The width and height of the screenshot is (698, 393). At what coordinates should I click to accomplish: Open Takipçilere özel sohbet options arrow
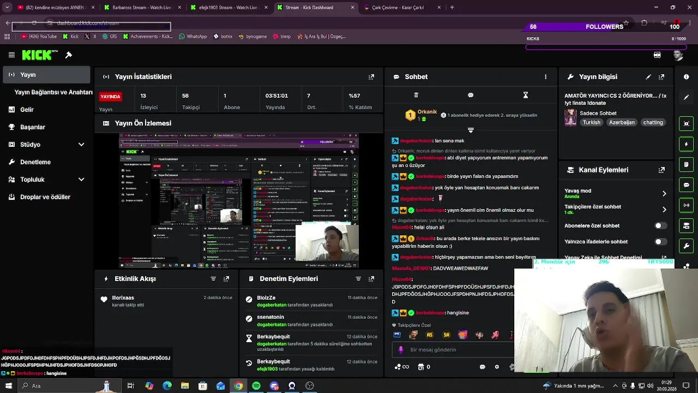tap(664, 210)
